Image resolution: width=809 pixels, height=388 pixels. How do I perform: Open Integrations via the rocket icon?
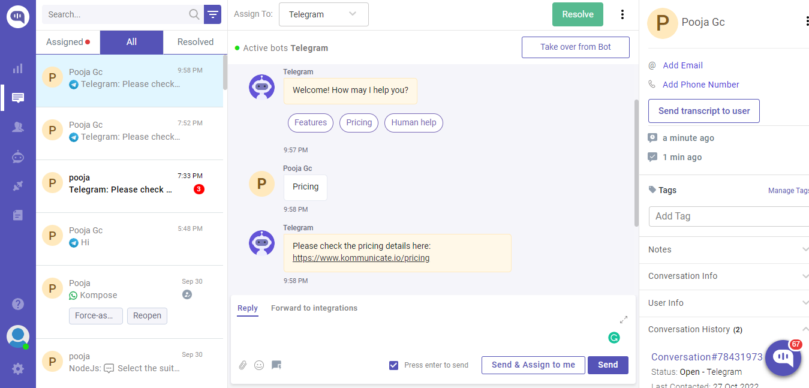(x=17, y=186)
